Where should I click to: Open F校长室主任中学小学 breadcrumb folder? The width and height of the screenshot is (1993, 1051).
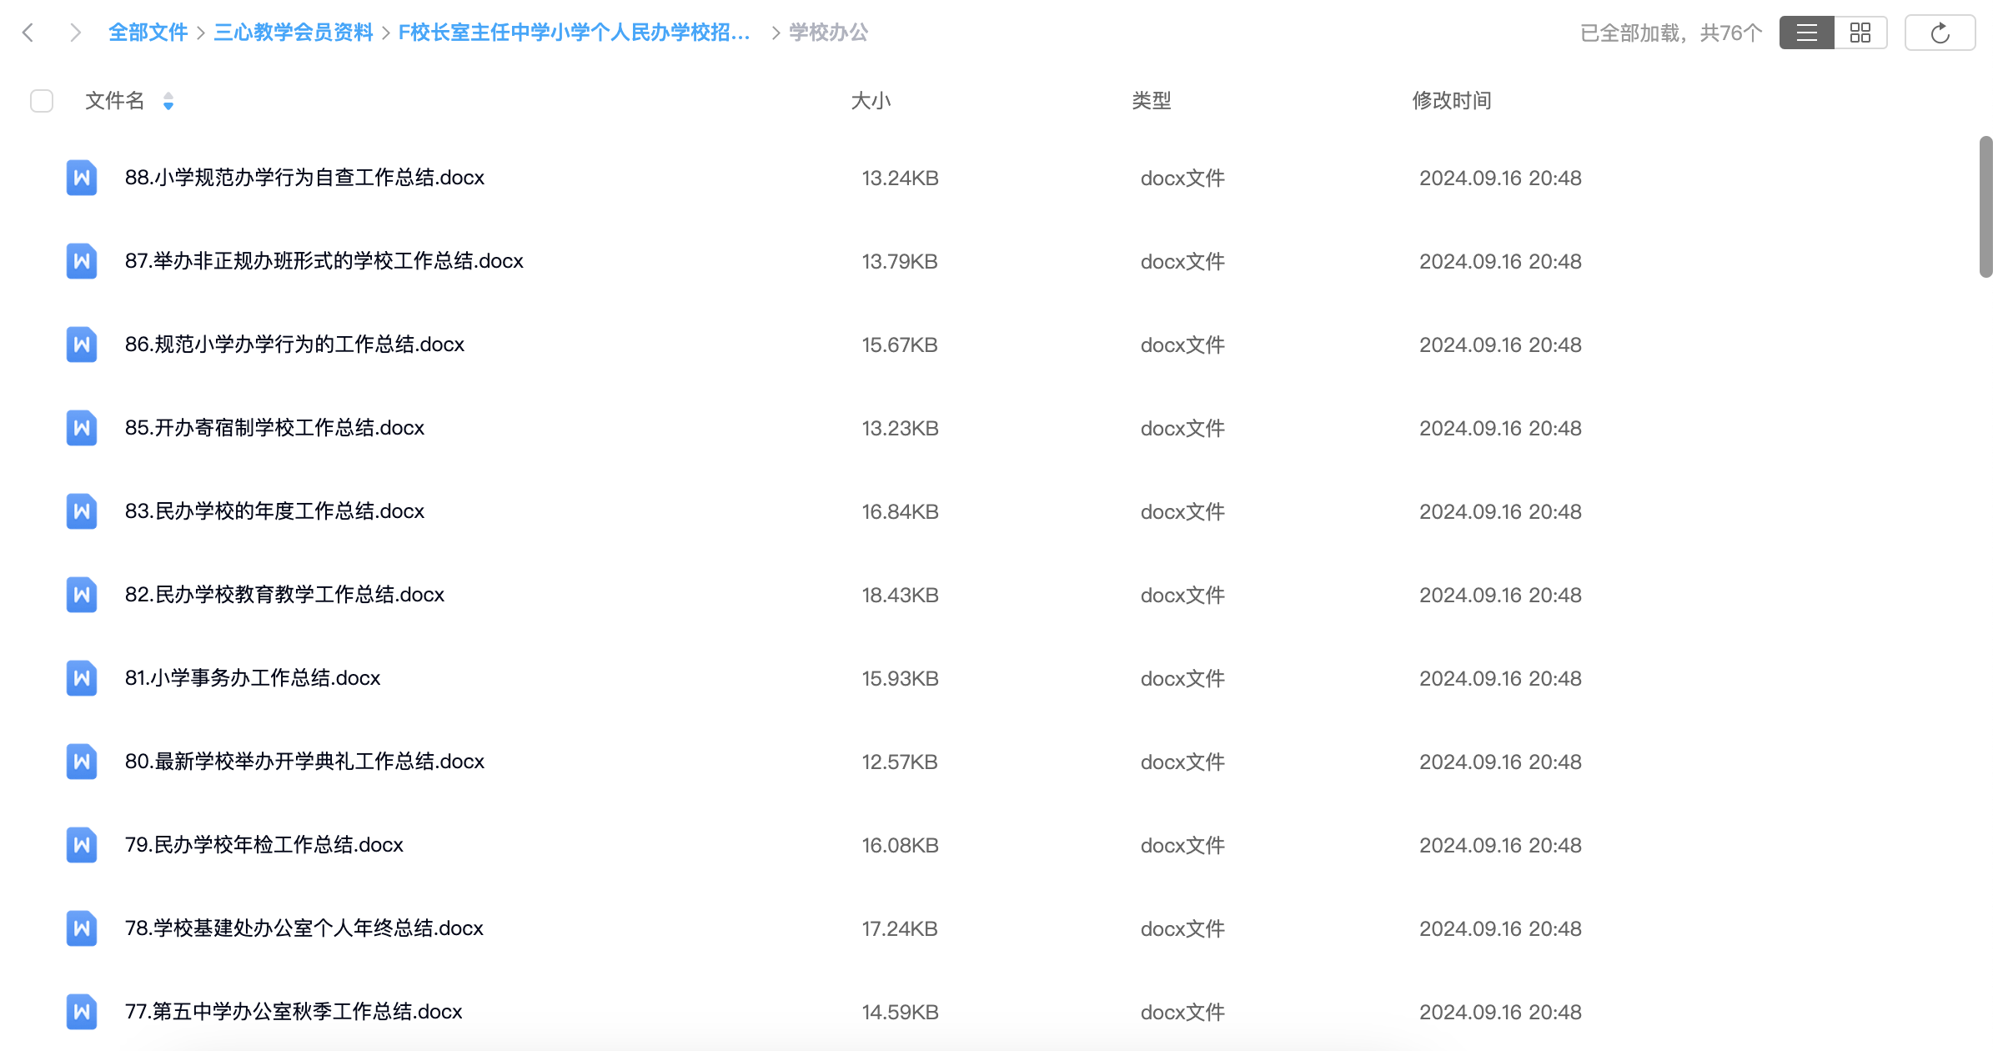coord(574,33)
